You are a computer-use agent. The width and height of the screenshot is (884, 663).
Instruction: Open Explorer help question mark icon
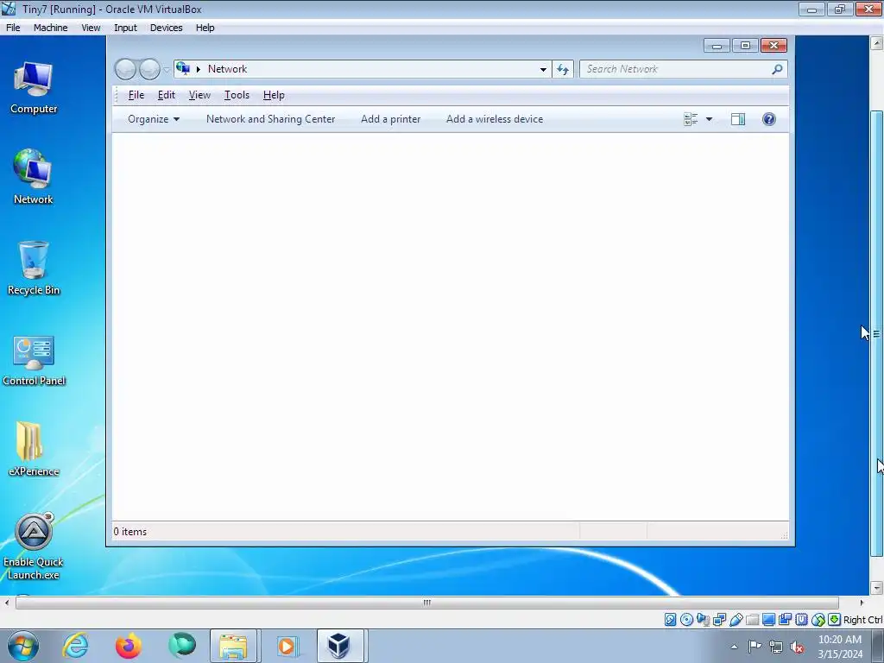coord(769,119)
